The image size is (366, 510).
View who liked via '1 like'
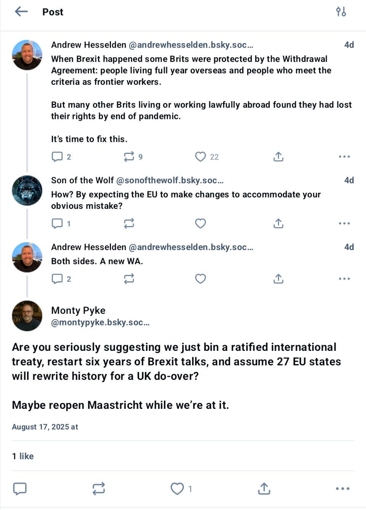tap(23, 456)
